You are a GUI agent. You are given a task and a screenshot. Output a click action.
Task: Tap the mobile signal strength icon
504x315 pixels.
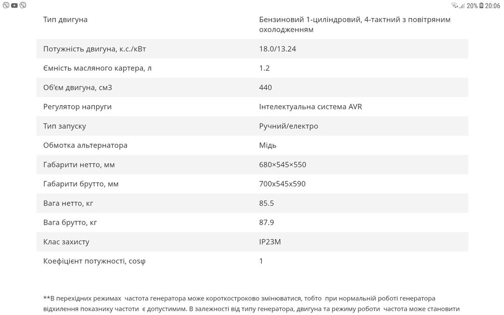click(462, 6)
